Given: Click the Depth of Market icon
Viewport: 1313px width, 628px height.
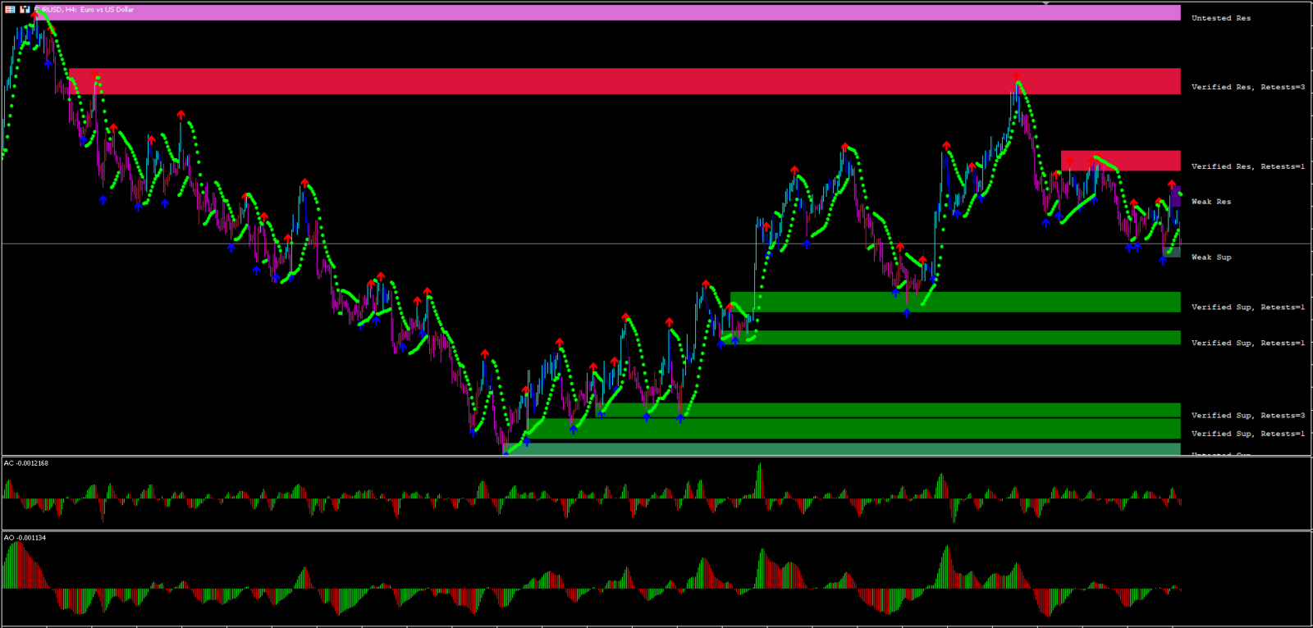Looking at the screenshot, I should tap(10, 10).
